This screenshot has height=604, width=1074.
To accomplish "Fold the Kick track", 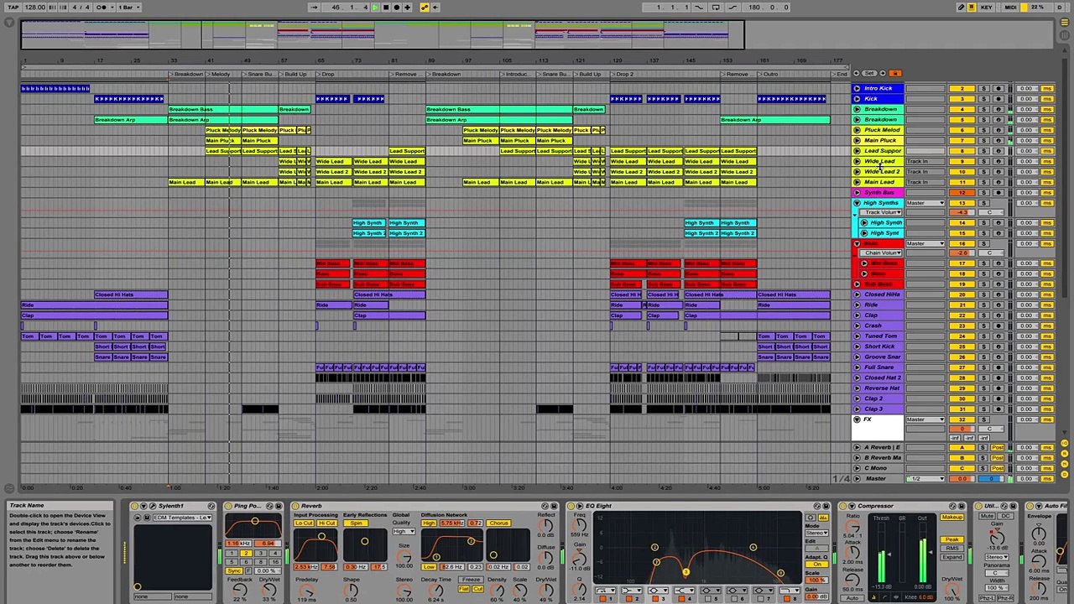I will point(857,98).
